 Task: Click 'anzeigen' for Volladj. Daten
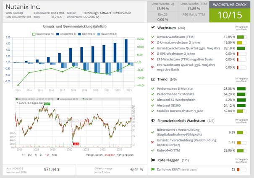[110, 155]
